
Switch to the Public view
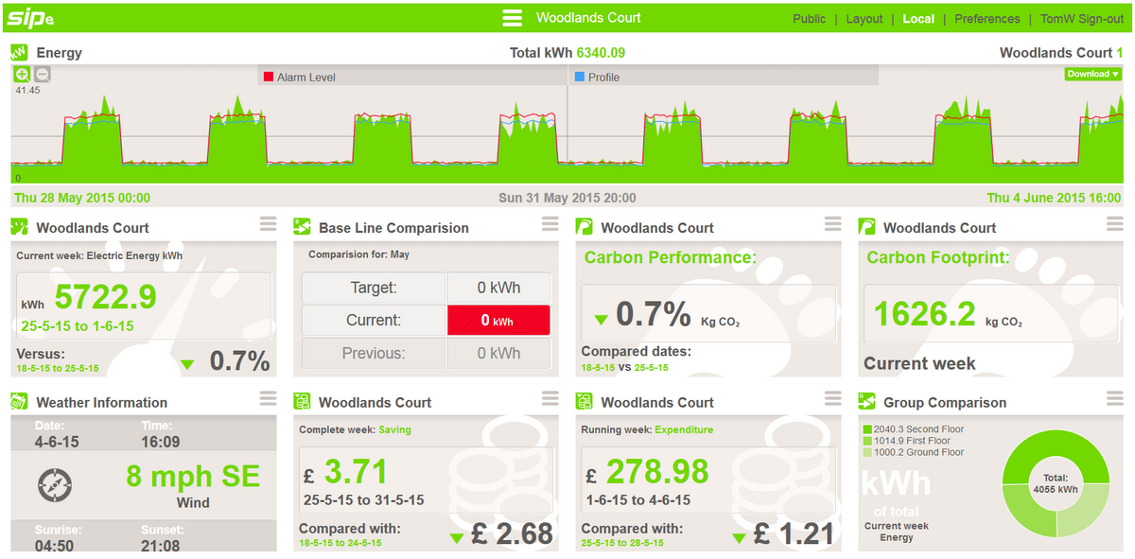point(809,18)
